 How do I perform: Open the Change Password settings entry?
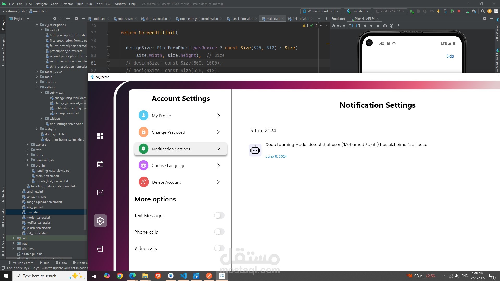click(x=180, y=132)
